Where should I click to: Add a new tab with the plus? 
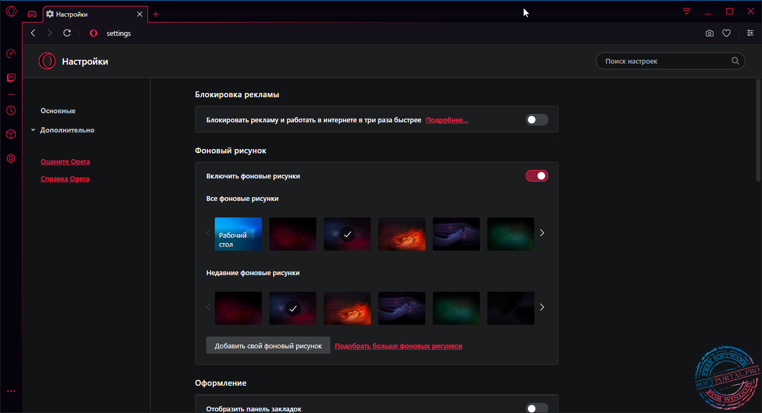coord(156,14)
